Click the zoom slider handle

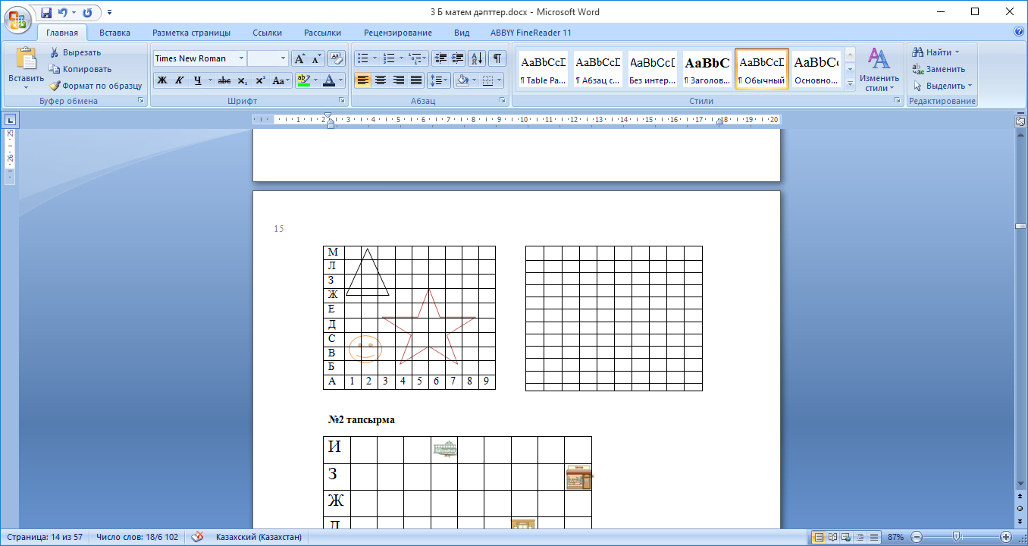coord(957,537)
